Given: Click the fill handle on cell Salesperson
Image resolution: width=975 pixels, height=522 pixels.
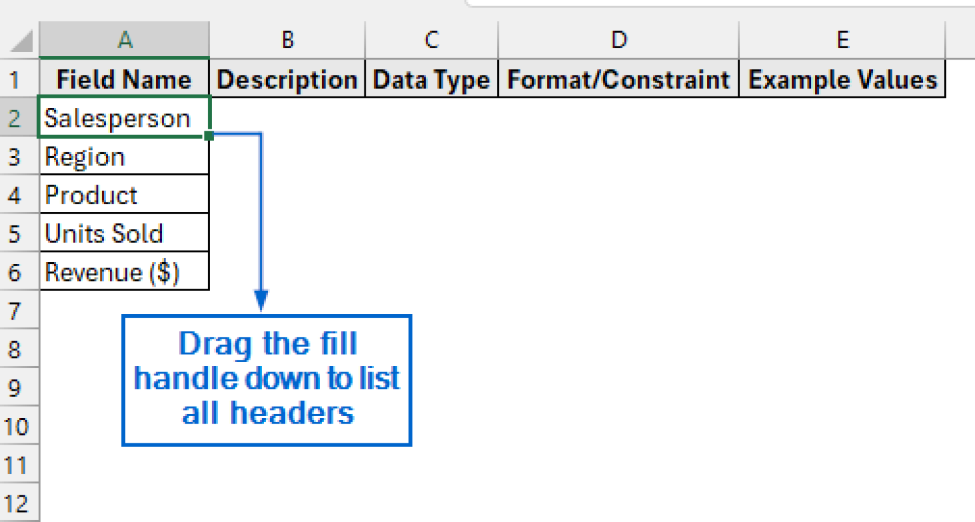Looking at the screenshot, I should (209, 134).
